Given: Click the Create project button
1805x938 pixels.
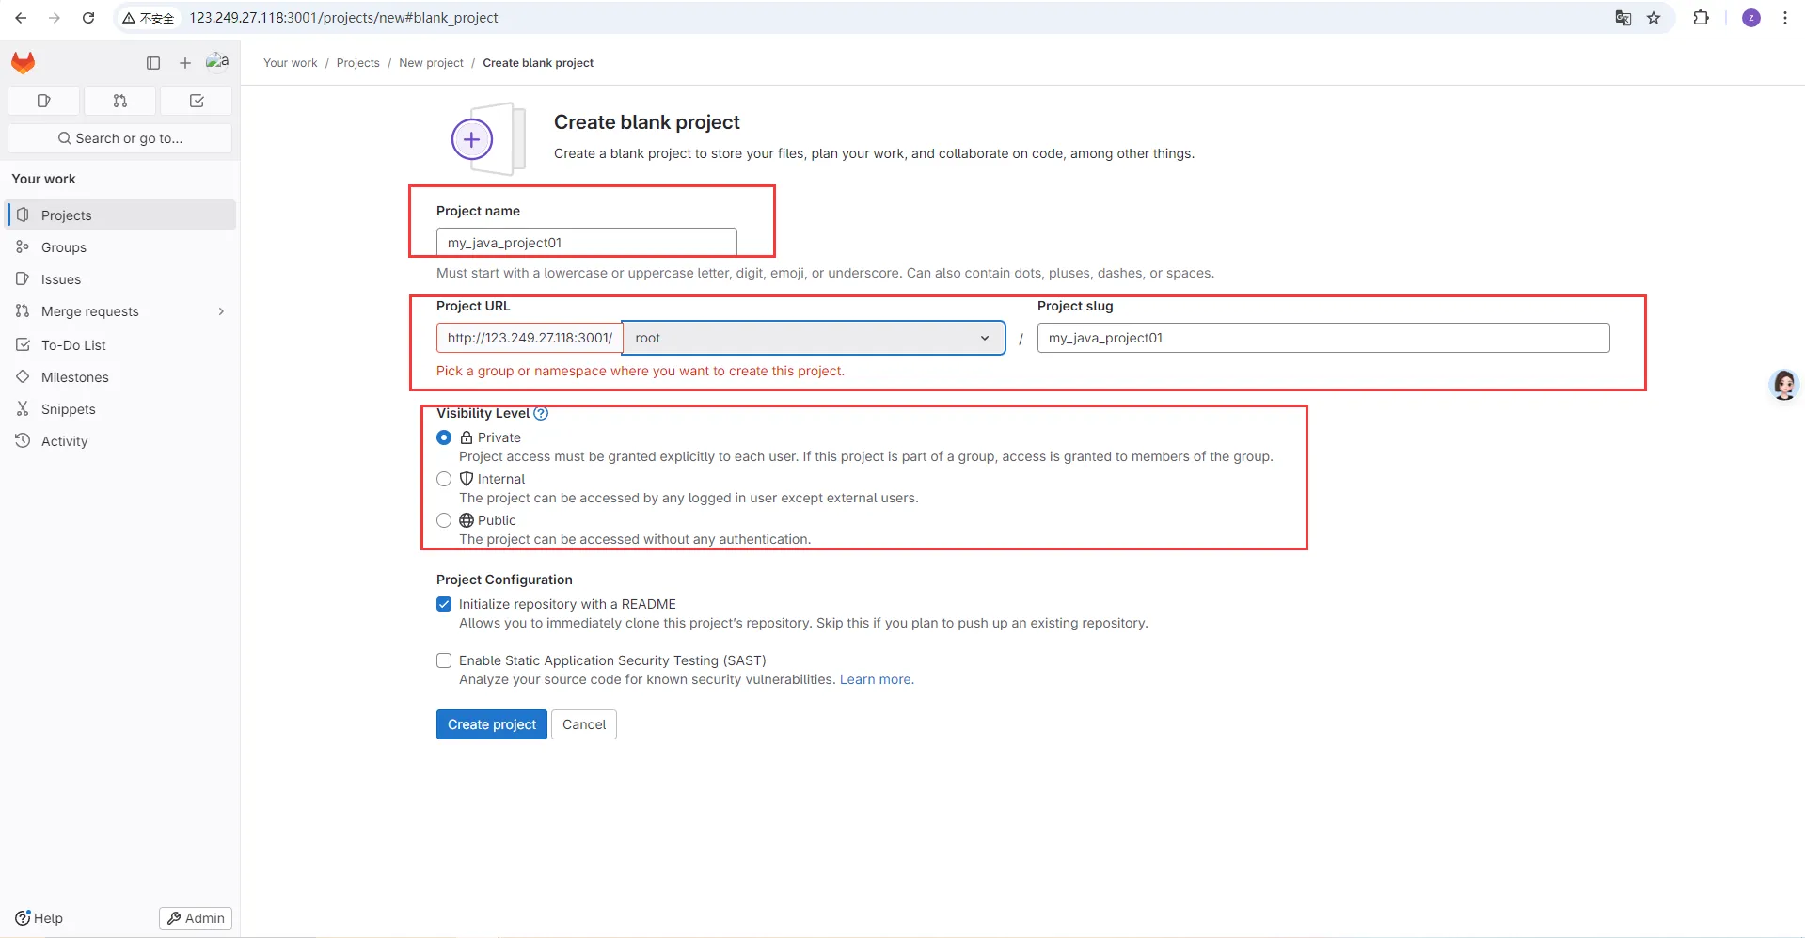Looking at the screenshot, I should click(x=492, y=724).
